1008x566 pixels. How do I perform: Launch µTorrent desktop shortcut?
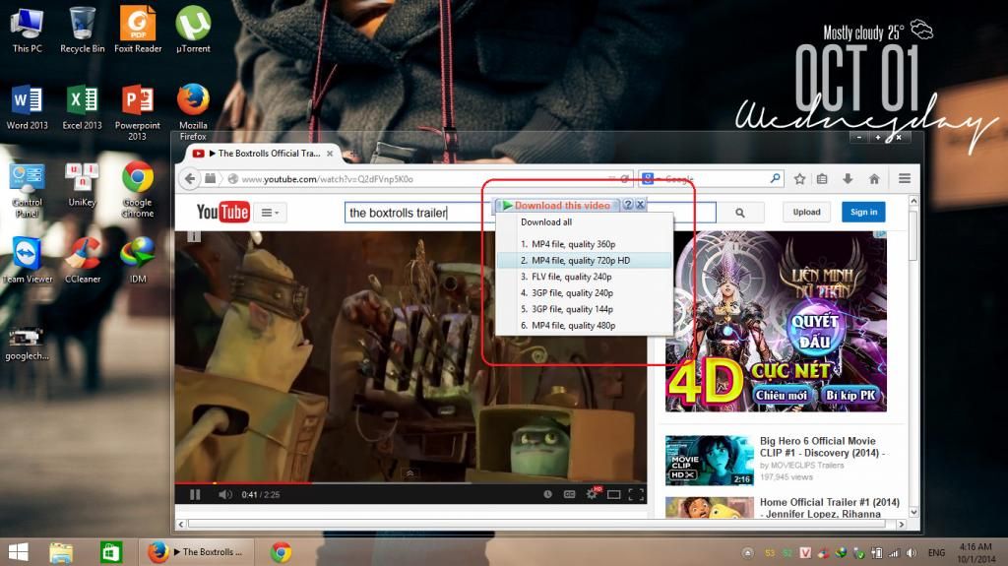pos(193,30)
